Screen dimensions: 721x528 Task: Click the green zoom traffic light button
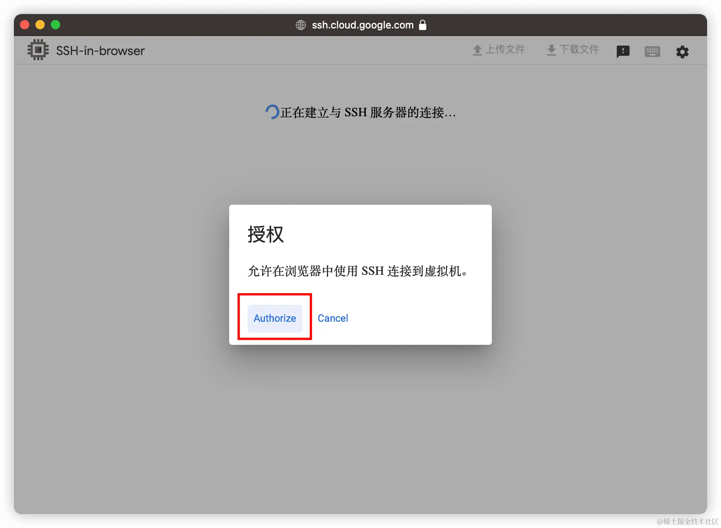[55, 24]
